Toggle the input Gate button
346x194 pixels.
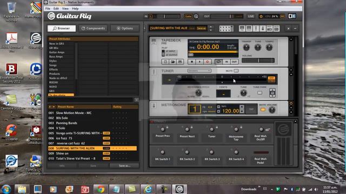pos(188,16)
